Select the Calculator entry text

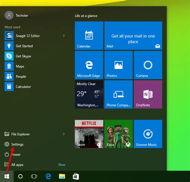point(23,87)
